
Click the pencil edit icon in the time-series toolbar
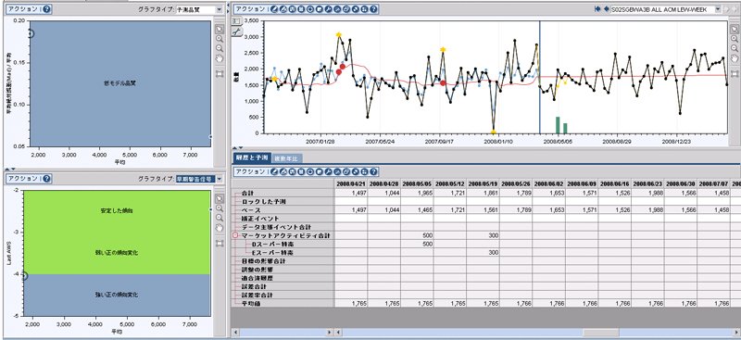click(x=275, y=9)
